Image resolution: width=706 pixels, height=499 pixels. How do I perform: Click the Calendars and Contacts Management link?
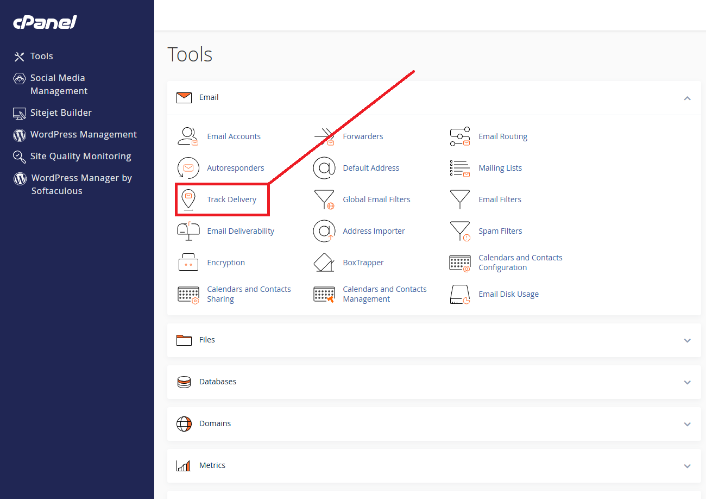point(384,294)
